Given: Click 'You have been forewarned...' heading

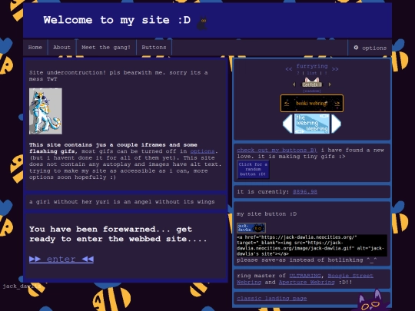Looking at the screenshot, I should click(118, 234).
